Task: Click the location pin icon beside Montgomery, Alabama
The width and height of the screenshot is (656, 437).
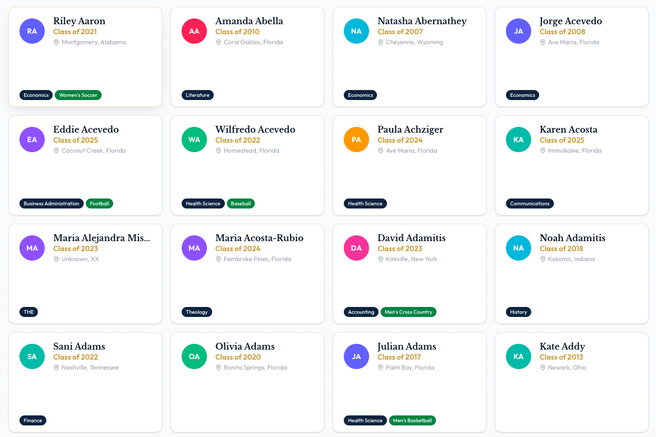Action: click(56, 42)
